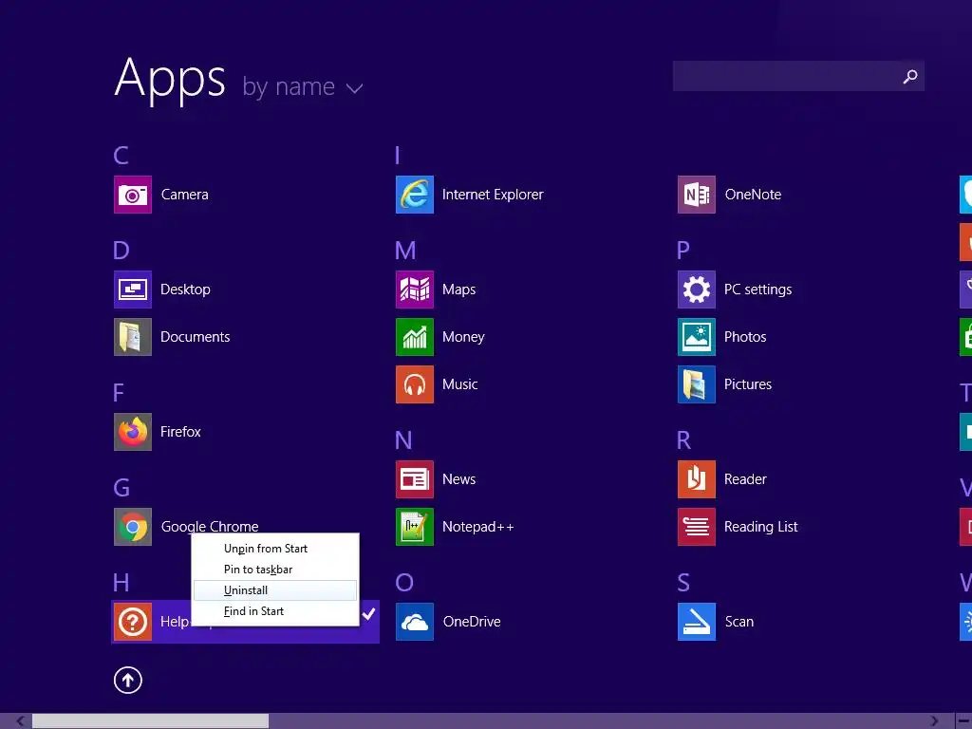Click the scrollbar right arrow
972x729 pixels.
(x=934, y=721)
